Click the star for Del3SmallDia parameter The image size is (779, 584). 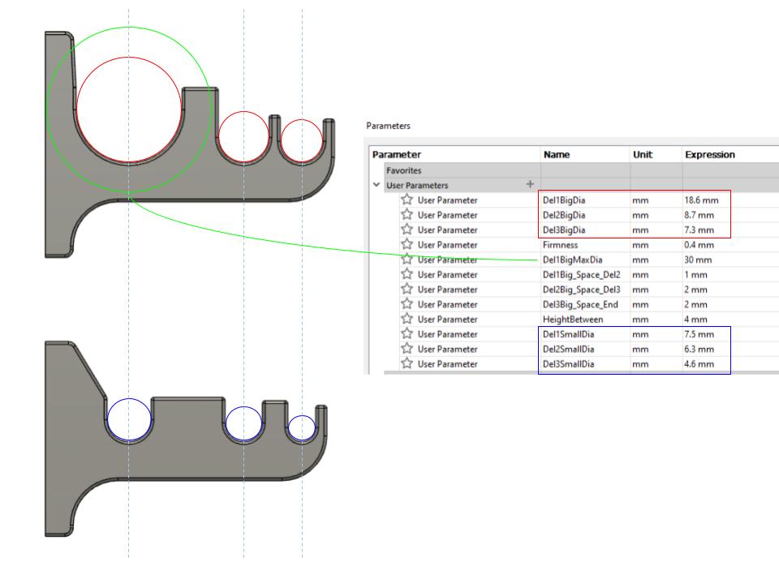407,364
